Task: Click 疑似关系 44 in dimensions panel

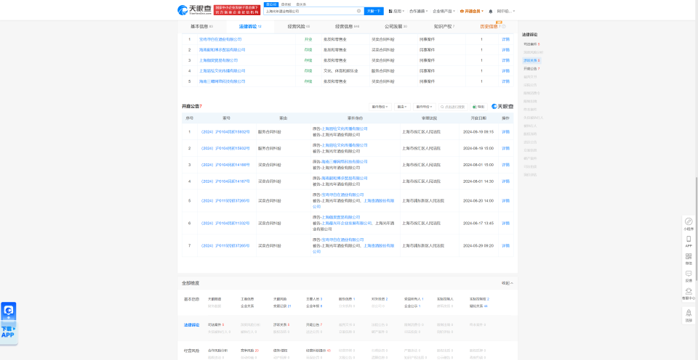Action: pyautogui.click(x=478, y=306)
